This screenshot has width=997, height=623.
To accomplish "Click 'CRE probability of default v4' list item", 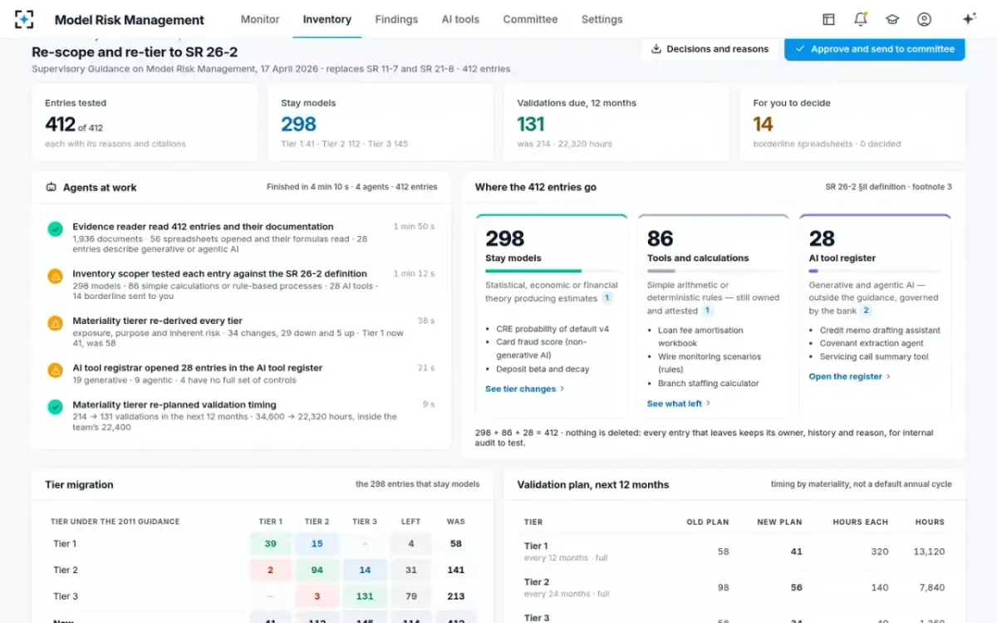I will click(x=553, y=329).
